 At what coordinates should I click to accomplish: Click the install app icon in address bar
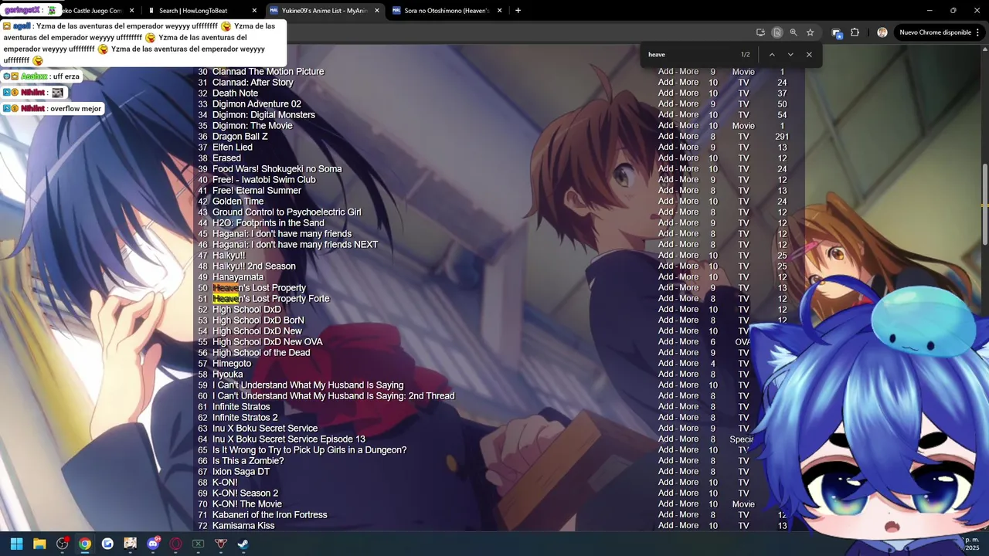click(x=760, y=32)
